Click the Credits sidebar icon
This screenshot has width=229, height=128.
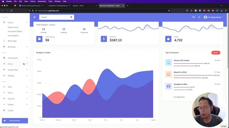[x=4, y=111]
